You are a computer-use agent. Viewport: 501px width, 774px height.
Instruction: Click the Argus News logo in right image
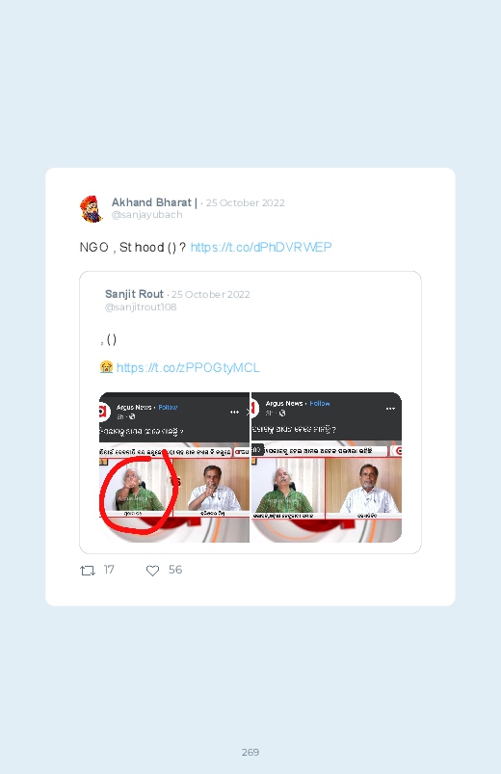254,408
